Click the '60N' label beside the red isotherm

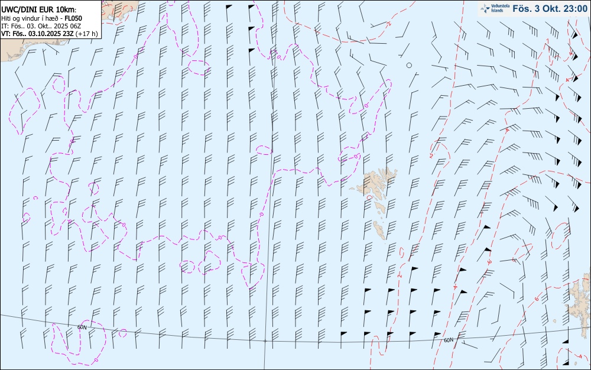(x=448, y=340)
